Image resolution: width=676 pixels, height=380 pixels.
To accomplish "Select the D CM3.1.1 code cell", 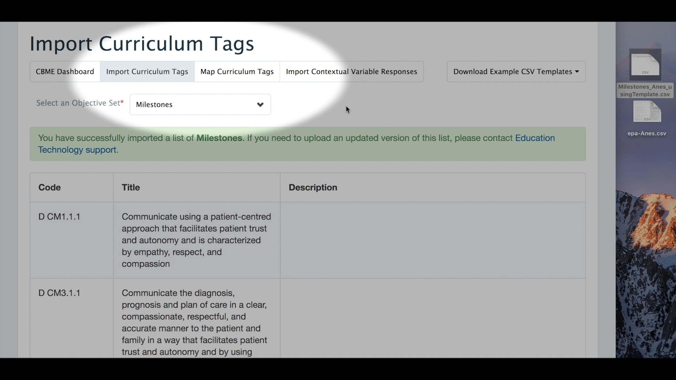I will [59, 293].
